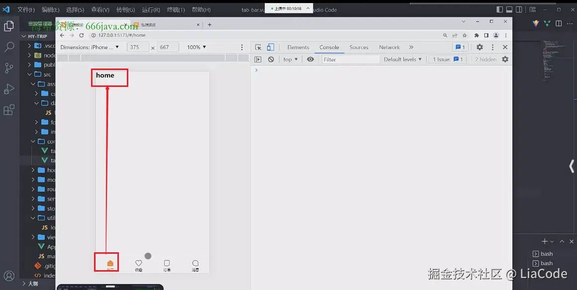
Task: Click the 375 width field
Action: 138,47
